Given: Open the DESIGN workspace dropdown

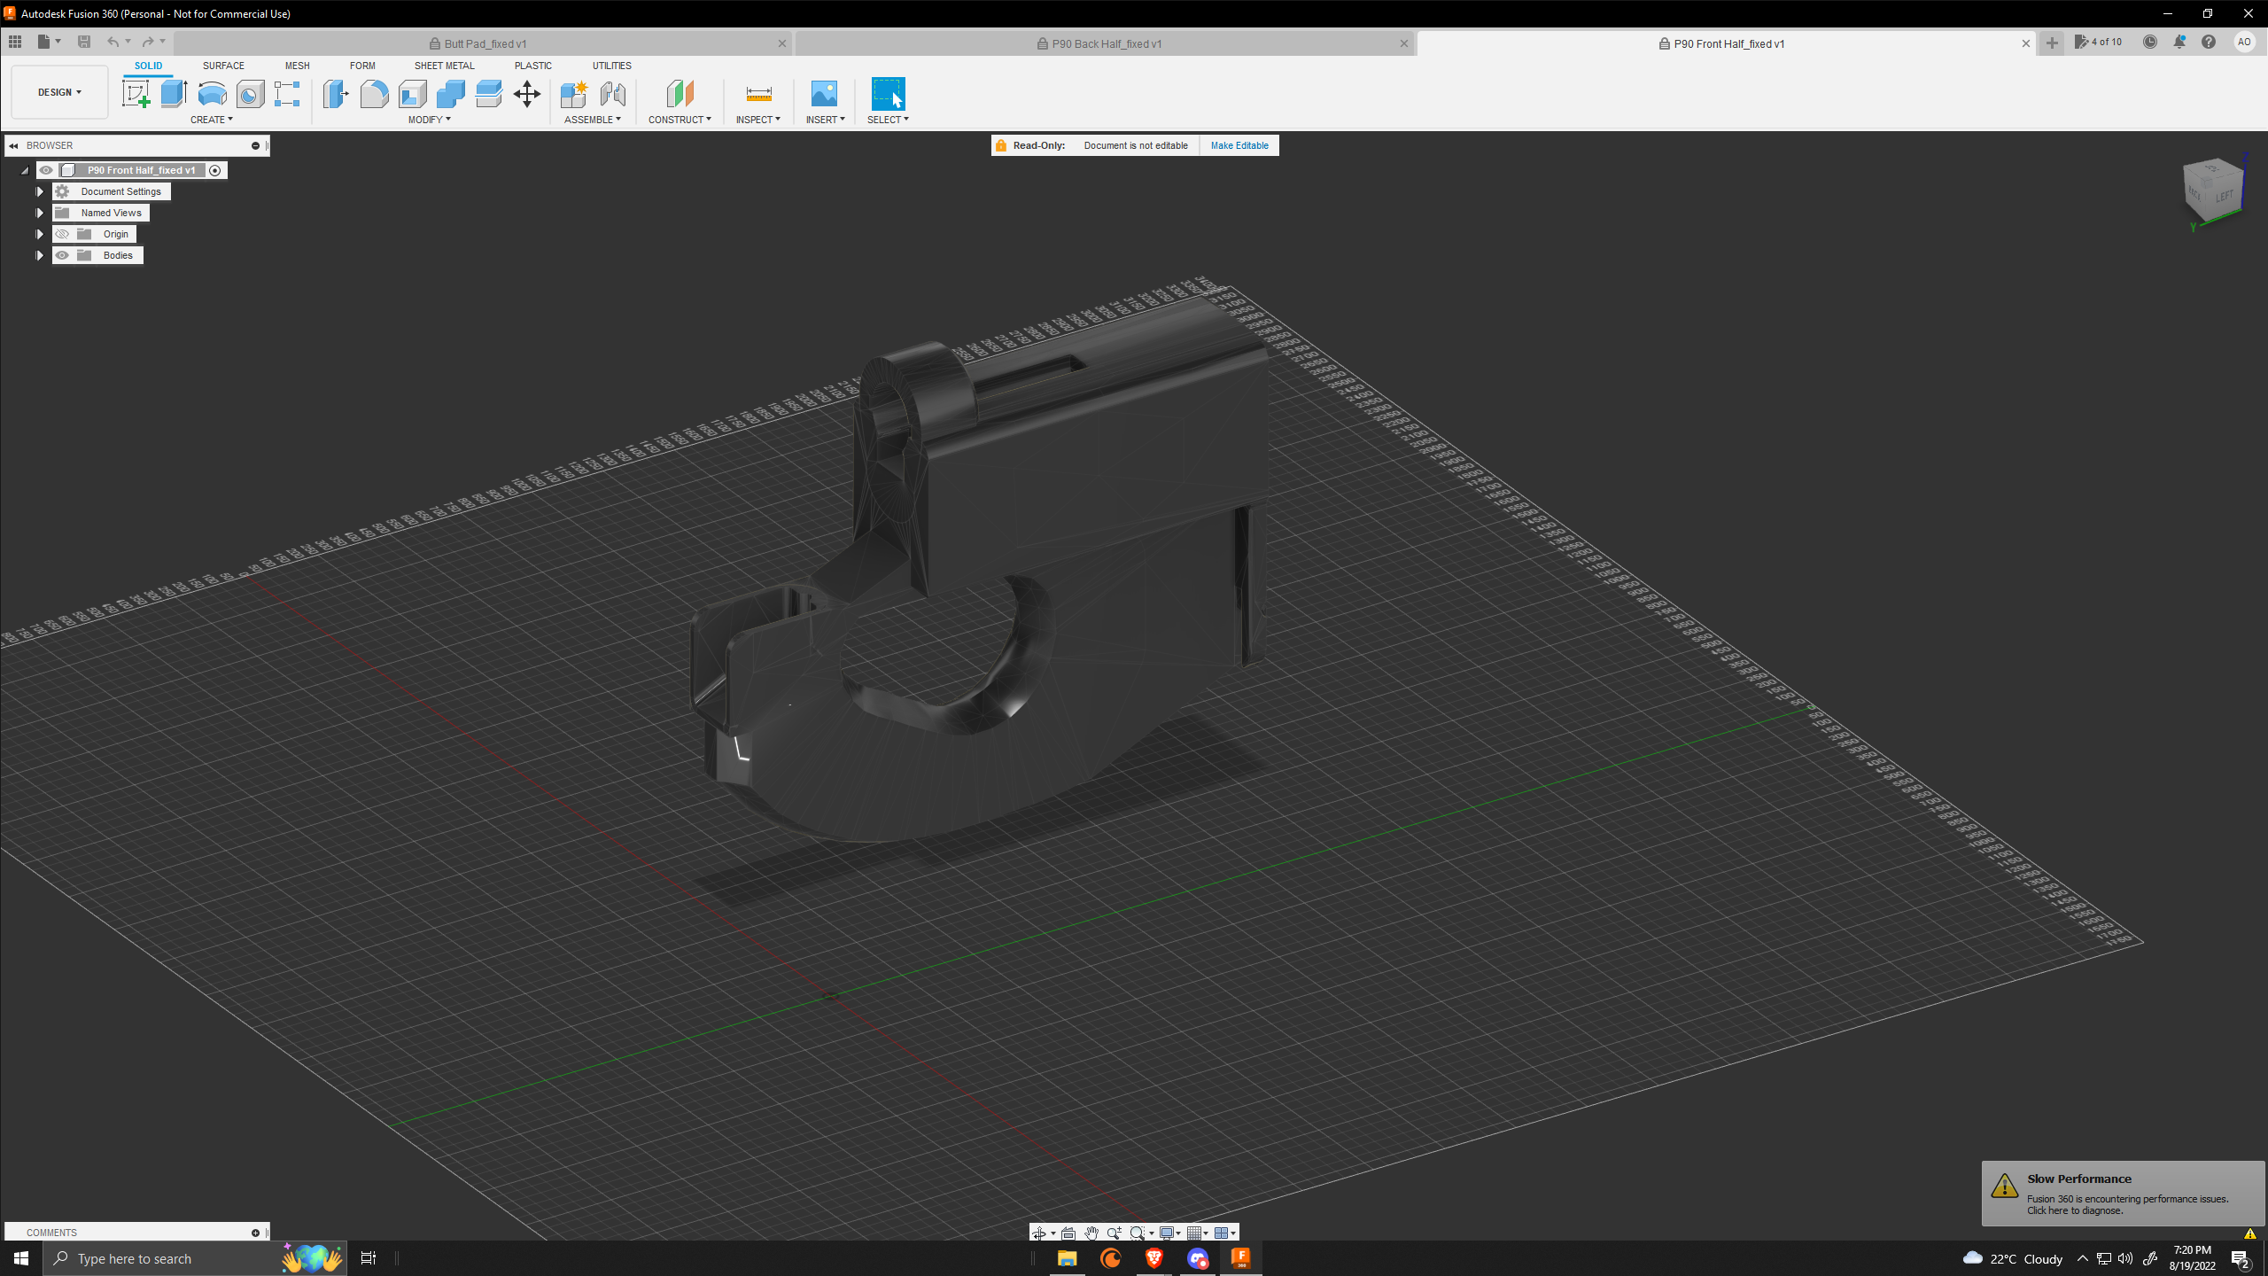Looking at the screenshot, I should [x=59, y=92].
